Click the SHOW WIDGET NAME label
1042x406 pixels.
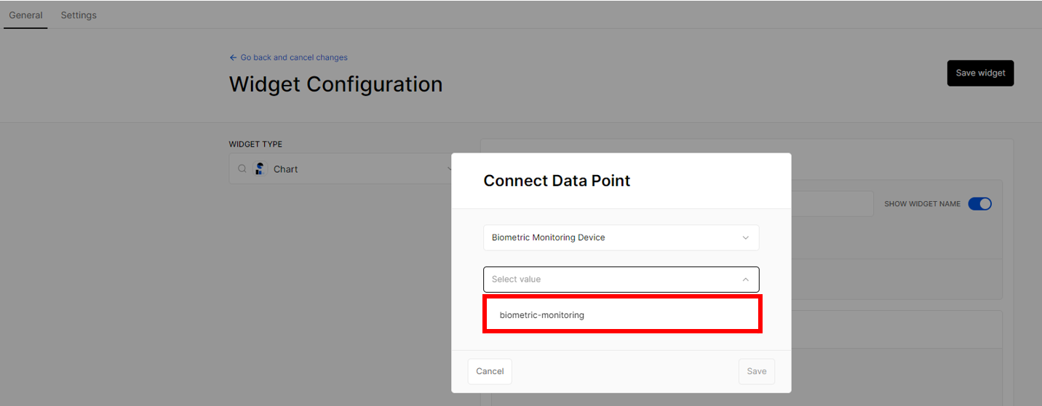point(922,204)
